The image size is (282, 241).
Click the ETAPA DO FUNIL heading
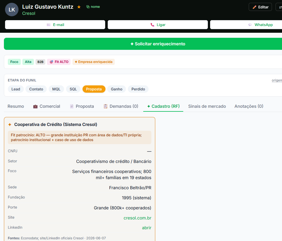click(22, 80)
